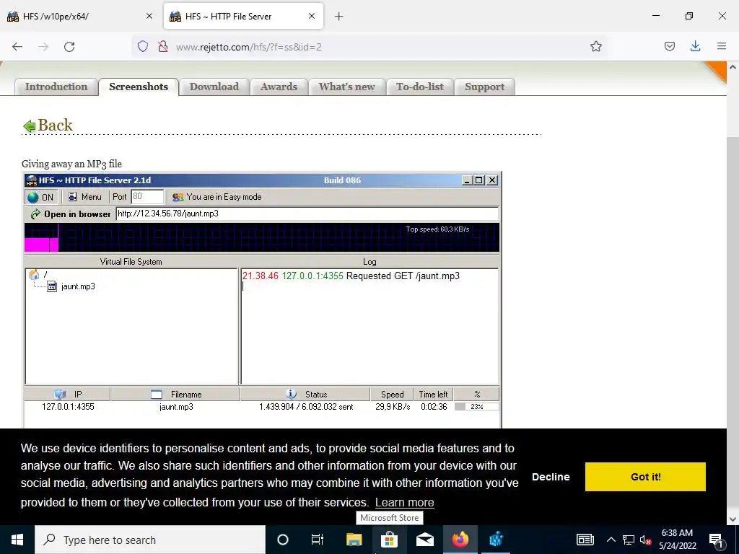Open the To-do-list tab
The width and height of the screenshot is (739, 554).
point(420,87)
